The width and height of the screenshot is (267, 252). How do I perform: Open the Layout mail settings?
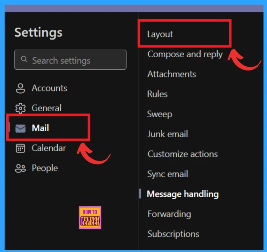pos(160,34)
